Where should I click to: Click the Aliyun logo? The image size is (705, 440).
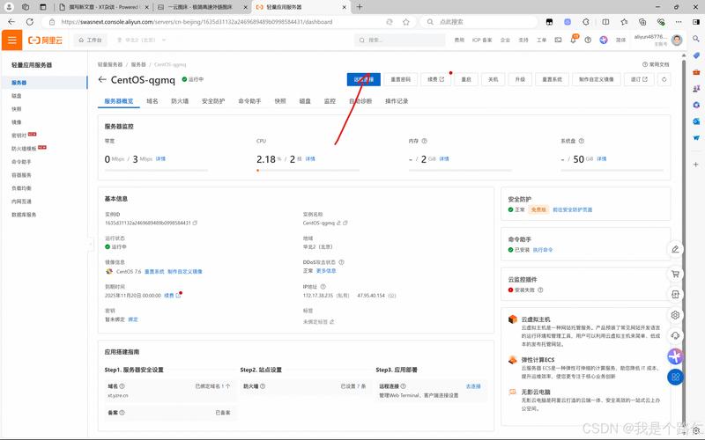pyautogui.click(x=45, y=40)
